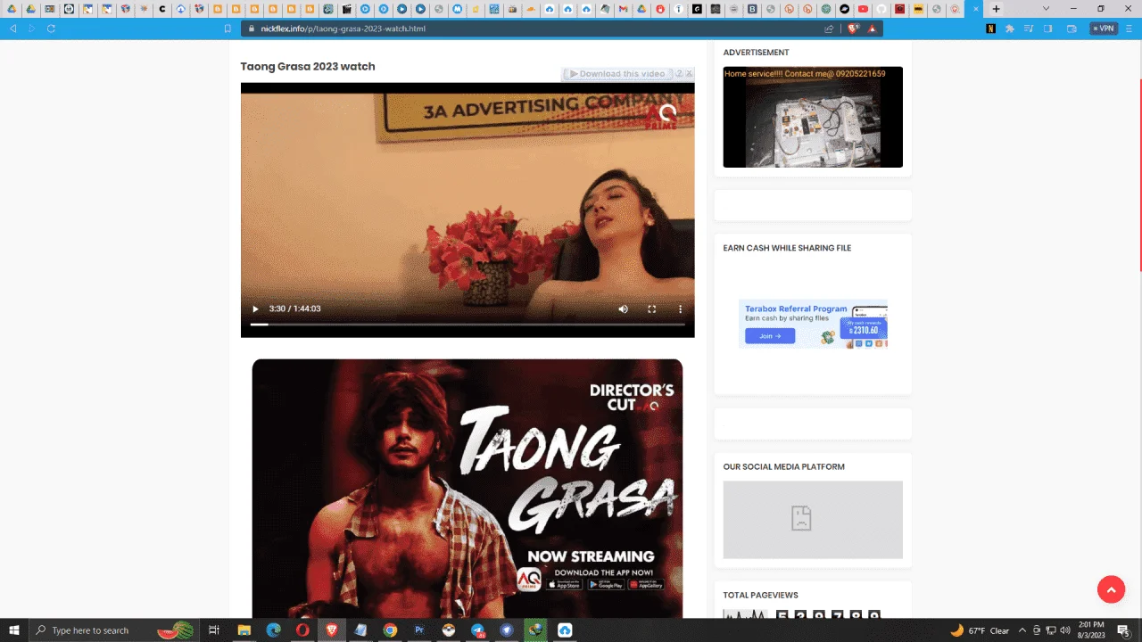Open the Windows notification center

coord(1124,630)
